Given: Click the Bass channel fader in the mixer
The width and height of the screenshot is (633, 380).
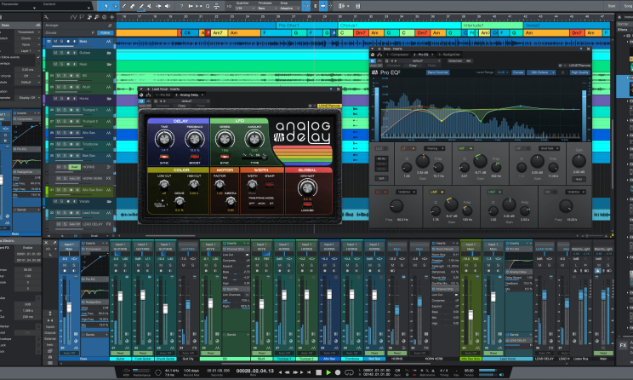Looking at the screenshot, I should click(x=69, y=307).
